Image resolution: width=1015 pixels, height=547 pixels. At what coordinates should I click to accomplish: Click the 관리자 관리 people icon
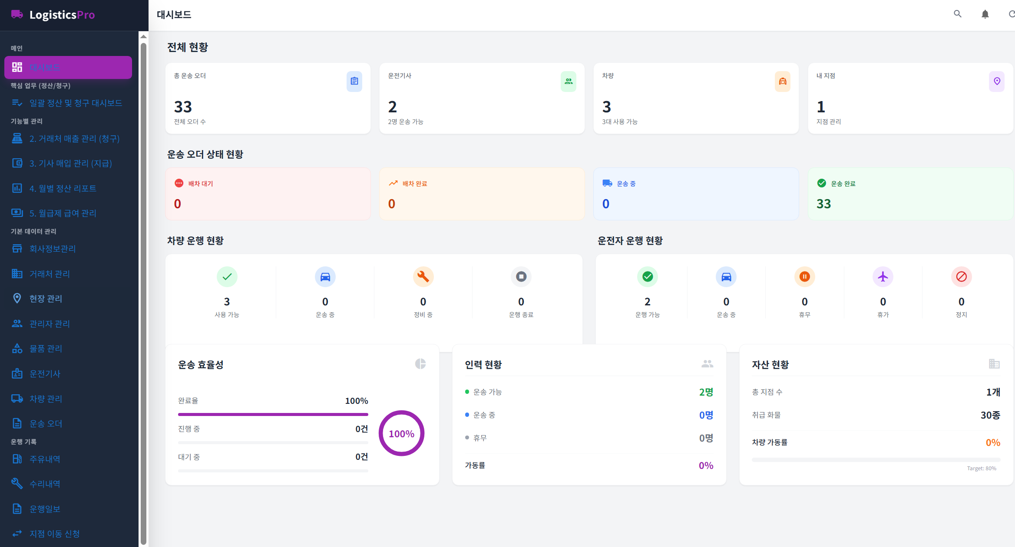click(x=17, y=323)
